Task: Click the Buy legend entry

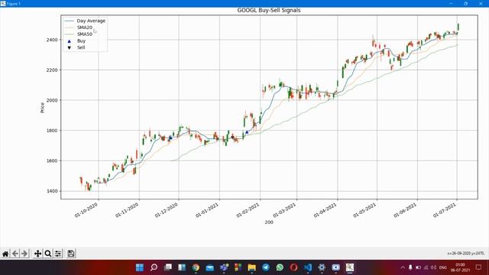Action: click(x=81, y=40)
